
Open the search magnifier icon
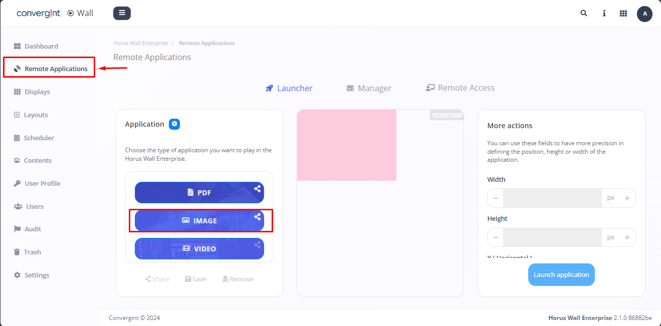584,14
